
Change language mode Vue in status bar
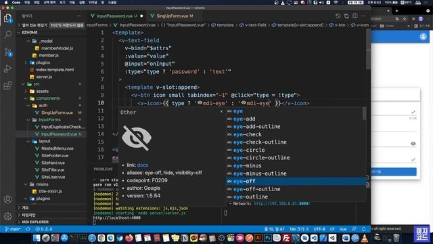(343, 229)
